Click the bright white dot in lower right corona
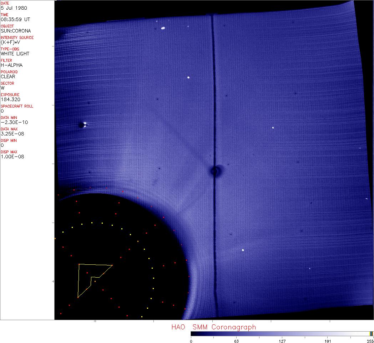This screenshot has width=374, height=343. tap(243, 250)
